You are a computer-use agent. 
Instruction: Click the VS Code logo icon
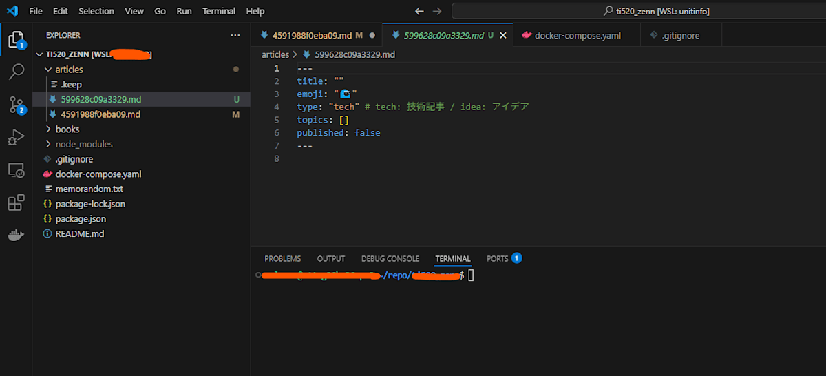click(12, 11)
